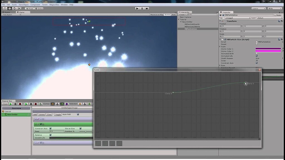Click the purple sphere gizmo icon
The image size is (285, 160).
[67, 104]
